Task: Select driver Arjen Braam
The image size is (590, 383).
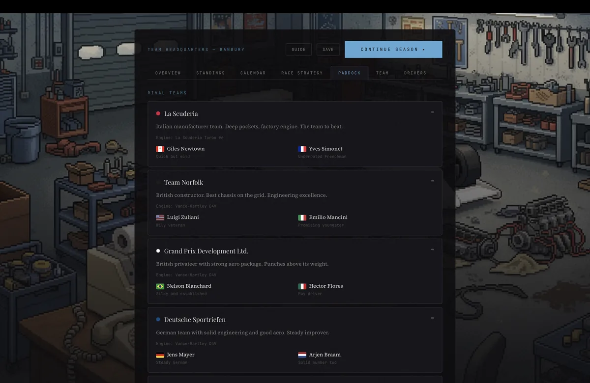Action: [x=324, y=355]
